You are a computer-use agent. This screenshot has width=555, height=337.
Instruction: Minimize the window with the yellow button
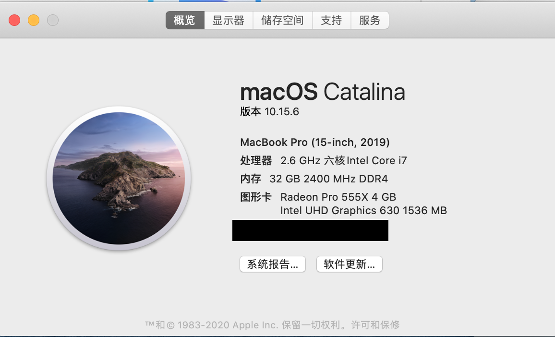pos(34,20)
